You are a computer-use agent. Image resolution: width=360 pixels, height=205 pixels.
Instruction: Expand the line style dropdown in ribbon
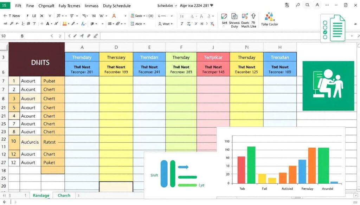(172, 16)
